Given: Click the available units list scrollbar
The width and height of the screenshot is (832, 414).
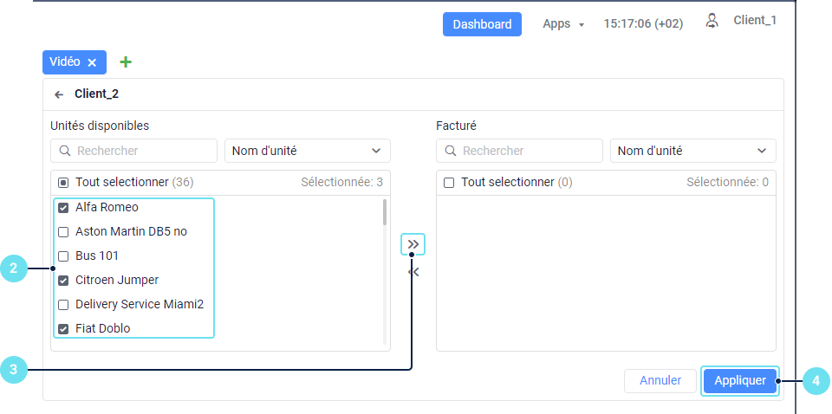Looking at the screenshot, I should click(385, 213).
